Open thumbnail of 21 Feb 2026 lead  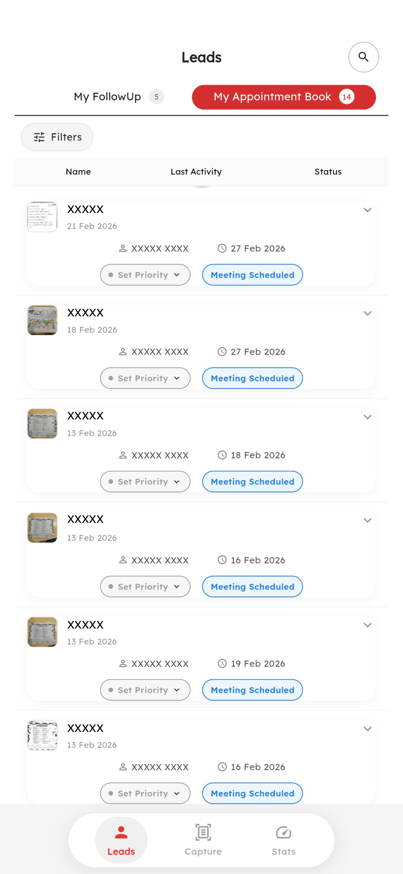tap(42, 217)
